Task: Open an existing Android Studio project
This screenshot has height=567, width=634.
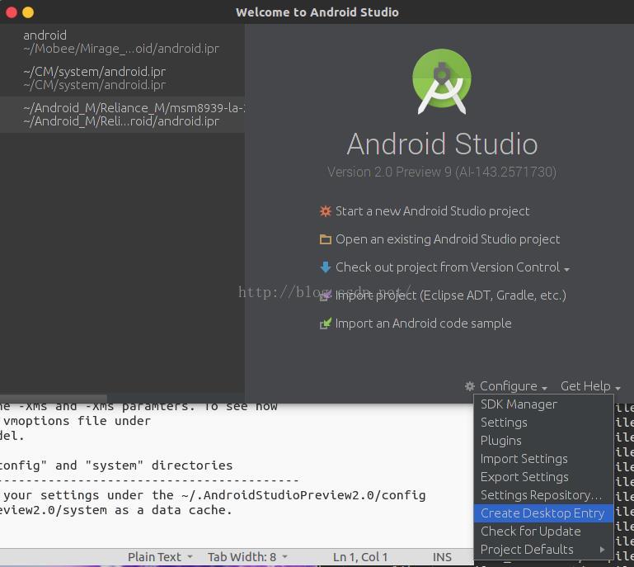Action: click(448, 239)
